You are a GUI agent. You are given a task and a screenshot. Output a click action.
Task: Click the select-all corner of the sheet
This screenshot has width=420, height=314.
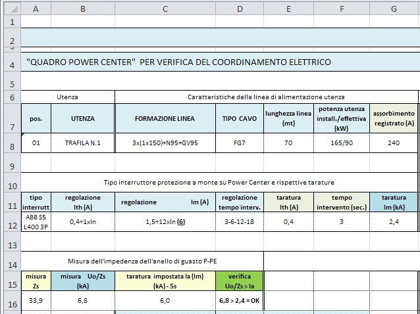(11, 8)
